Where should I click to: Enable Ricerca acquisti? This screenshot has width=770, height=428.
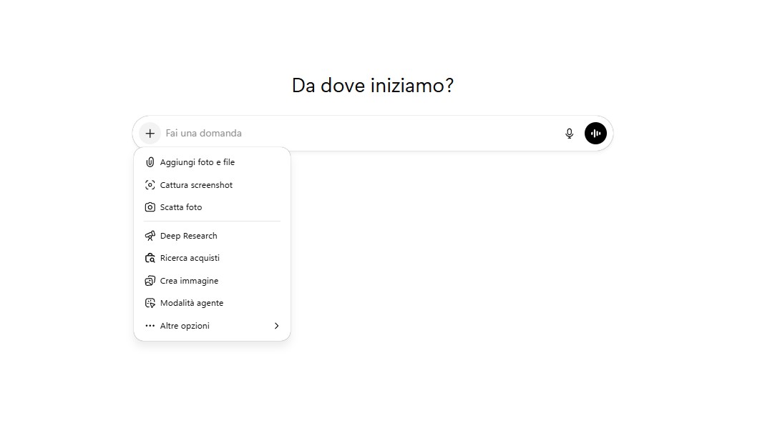(x=190, y=258)
